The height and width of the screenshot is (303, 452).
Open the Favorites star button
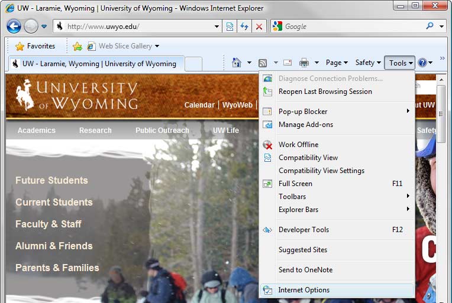point(35,46)
